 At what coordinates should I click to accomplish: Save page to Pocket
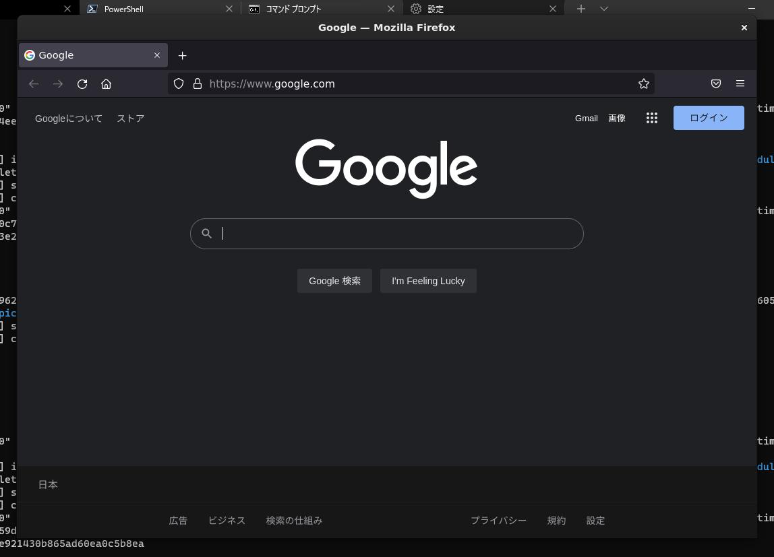(x=716, y=84)
